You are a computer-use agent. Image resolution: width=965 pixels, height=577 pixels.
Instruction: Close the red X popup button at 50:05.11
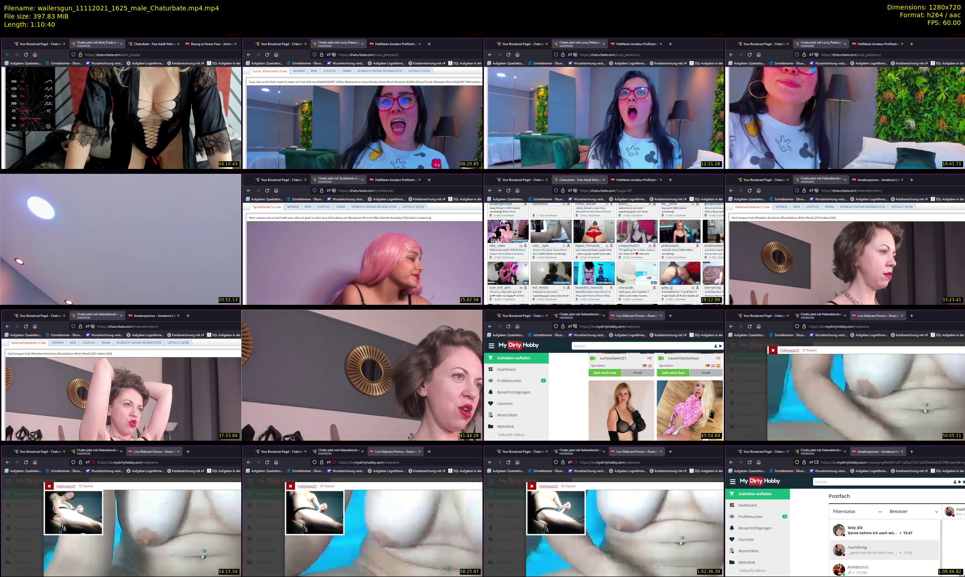click(773, 350)
